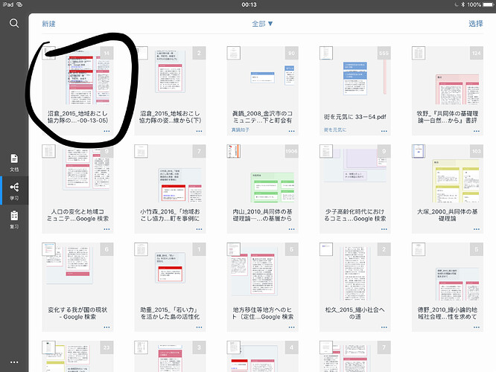Open the 沼倉_2015 …-00-13-05) notebook thumbnail
Viewport: 496px width, 372px height.
tap(77, 76)
